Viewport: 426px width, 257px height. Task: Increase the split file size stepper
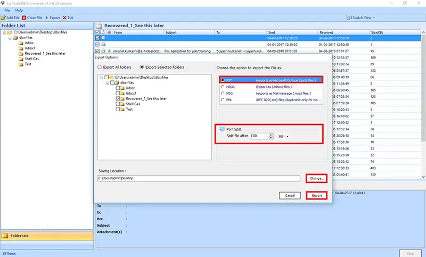click(x=271, y=135)
